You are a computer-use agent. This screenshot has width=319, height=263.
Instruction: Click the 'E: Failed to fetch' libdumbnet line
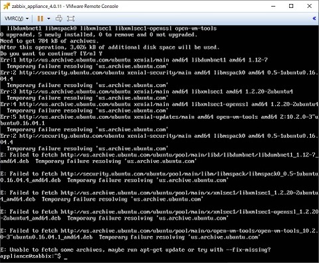click(159, 158)
